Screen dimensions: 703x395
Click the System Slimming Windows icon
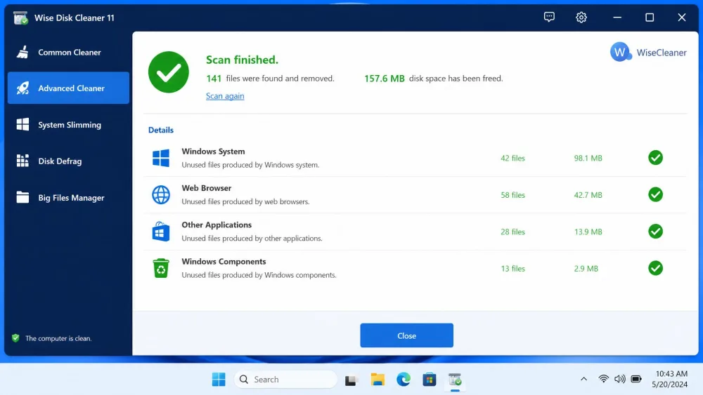[x=23, y=124]
